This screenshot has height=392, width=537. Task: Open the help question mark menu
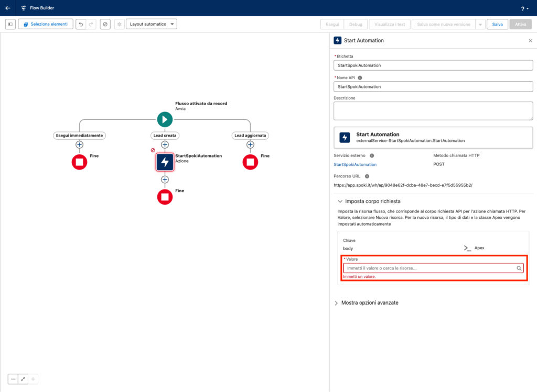[x=523, y=8]
